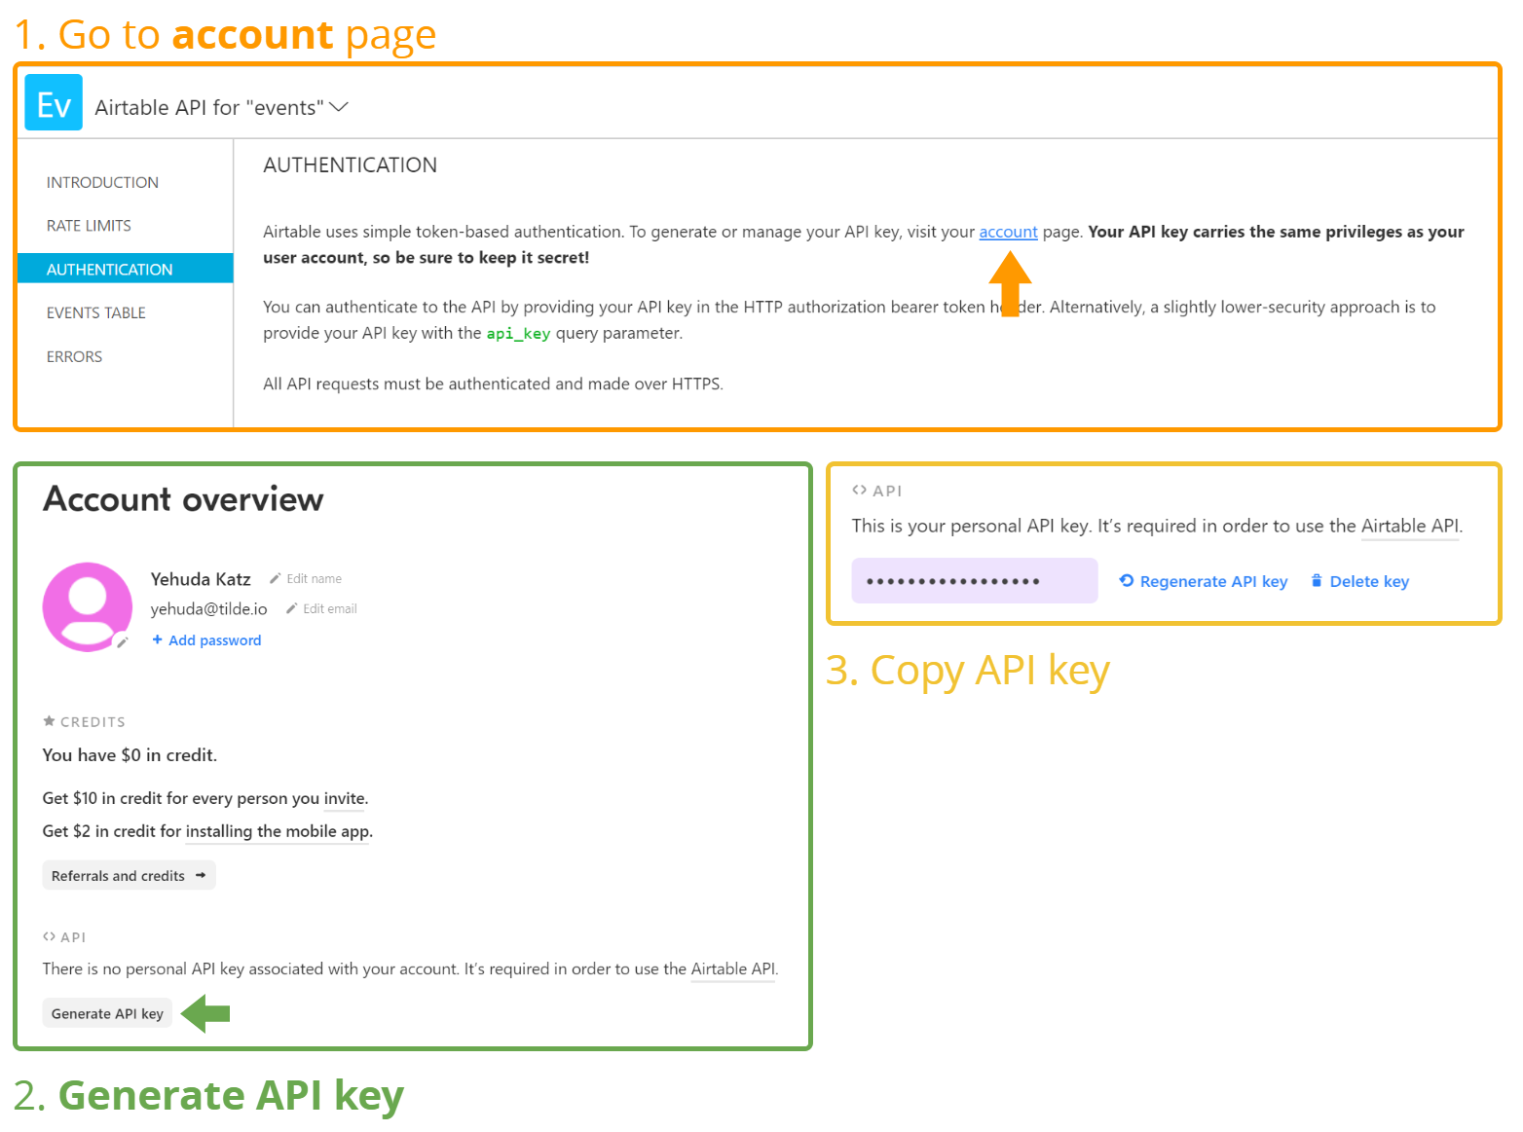Open Referrals and credits button
1523x1132 pixels.
point(129,875)
